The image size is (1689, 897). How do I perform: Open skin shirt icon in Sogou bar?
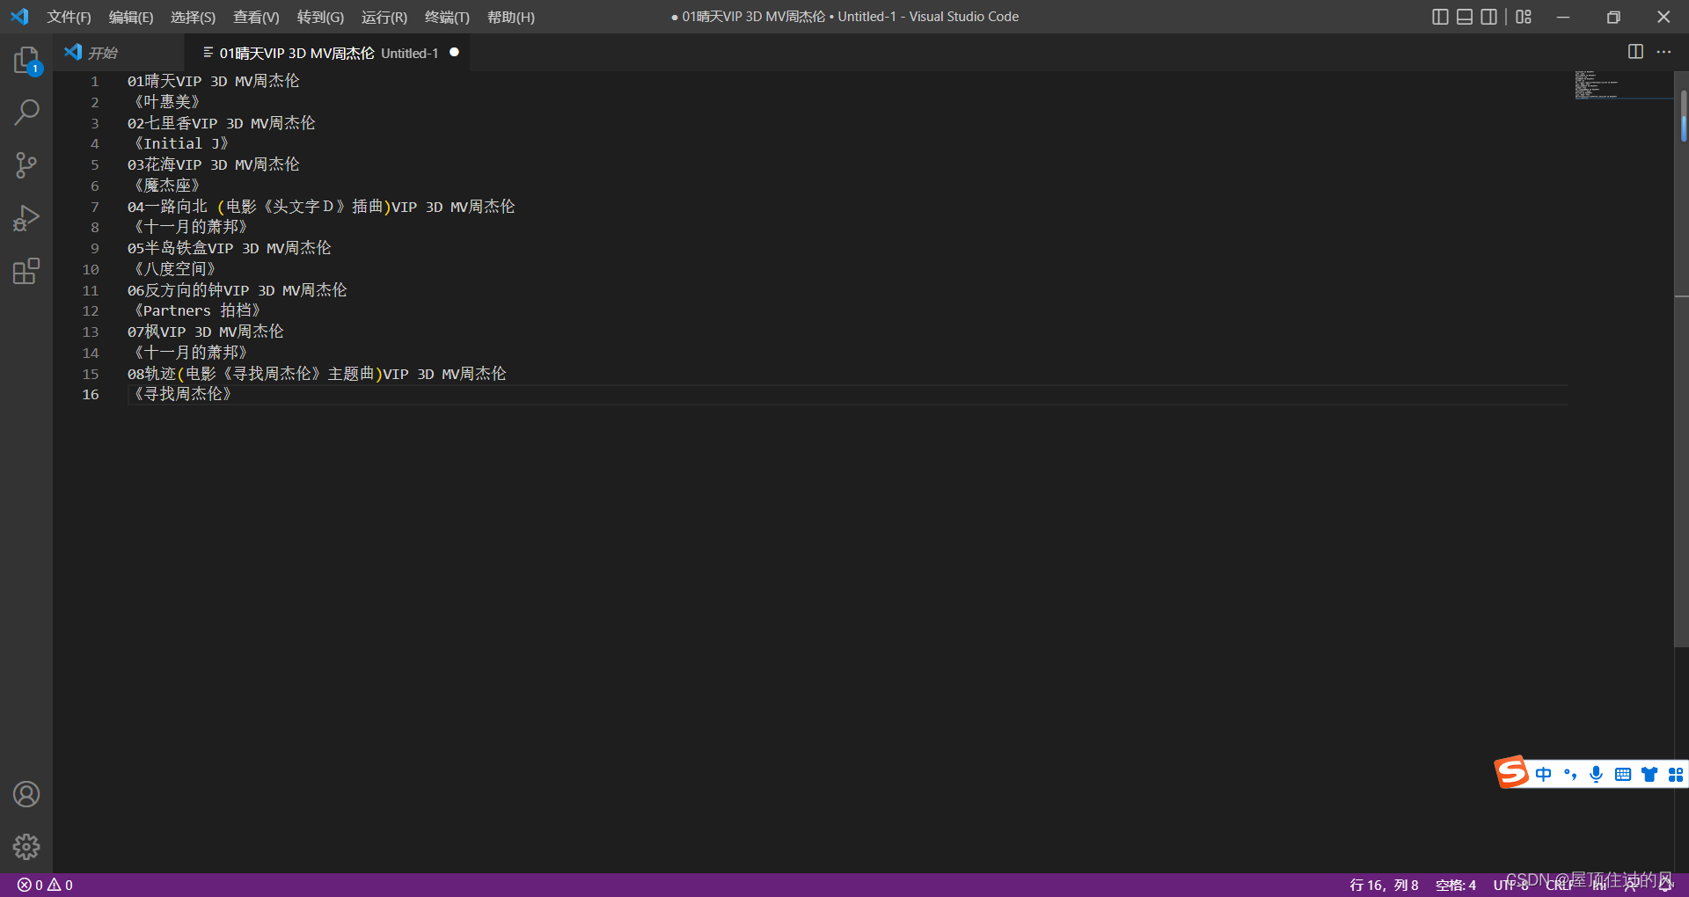click(1649, 774)
